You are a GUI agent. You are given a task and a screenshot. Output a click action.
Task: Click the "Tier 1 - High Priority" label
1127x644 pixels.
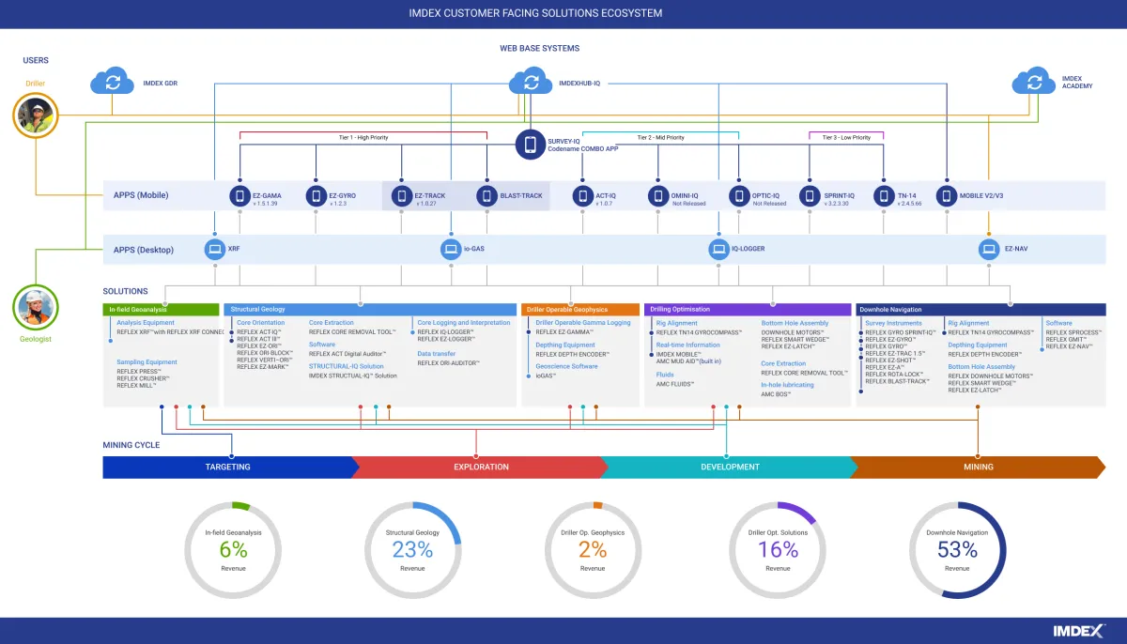[x=363, y=138]
